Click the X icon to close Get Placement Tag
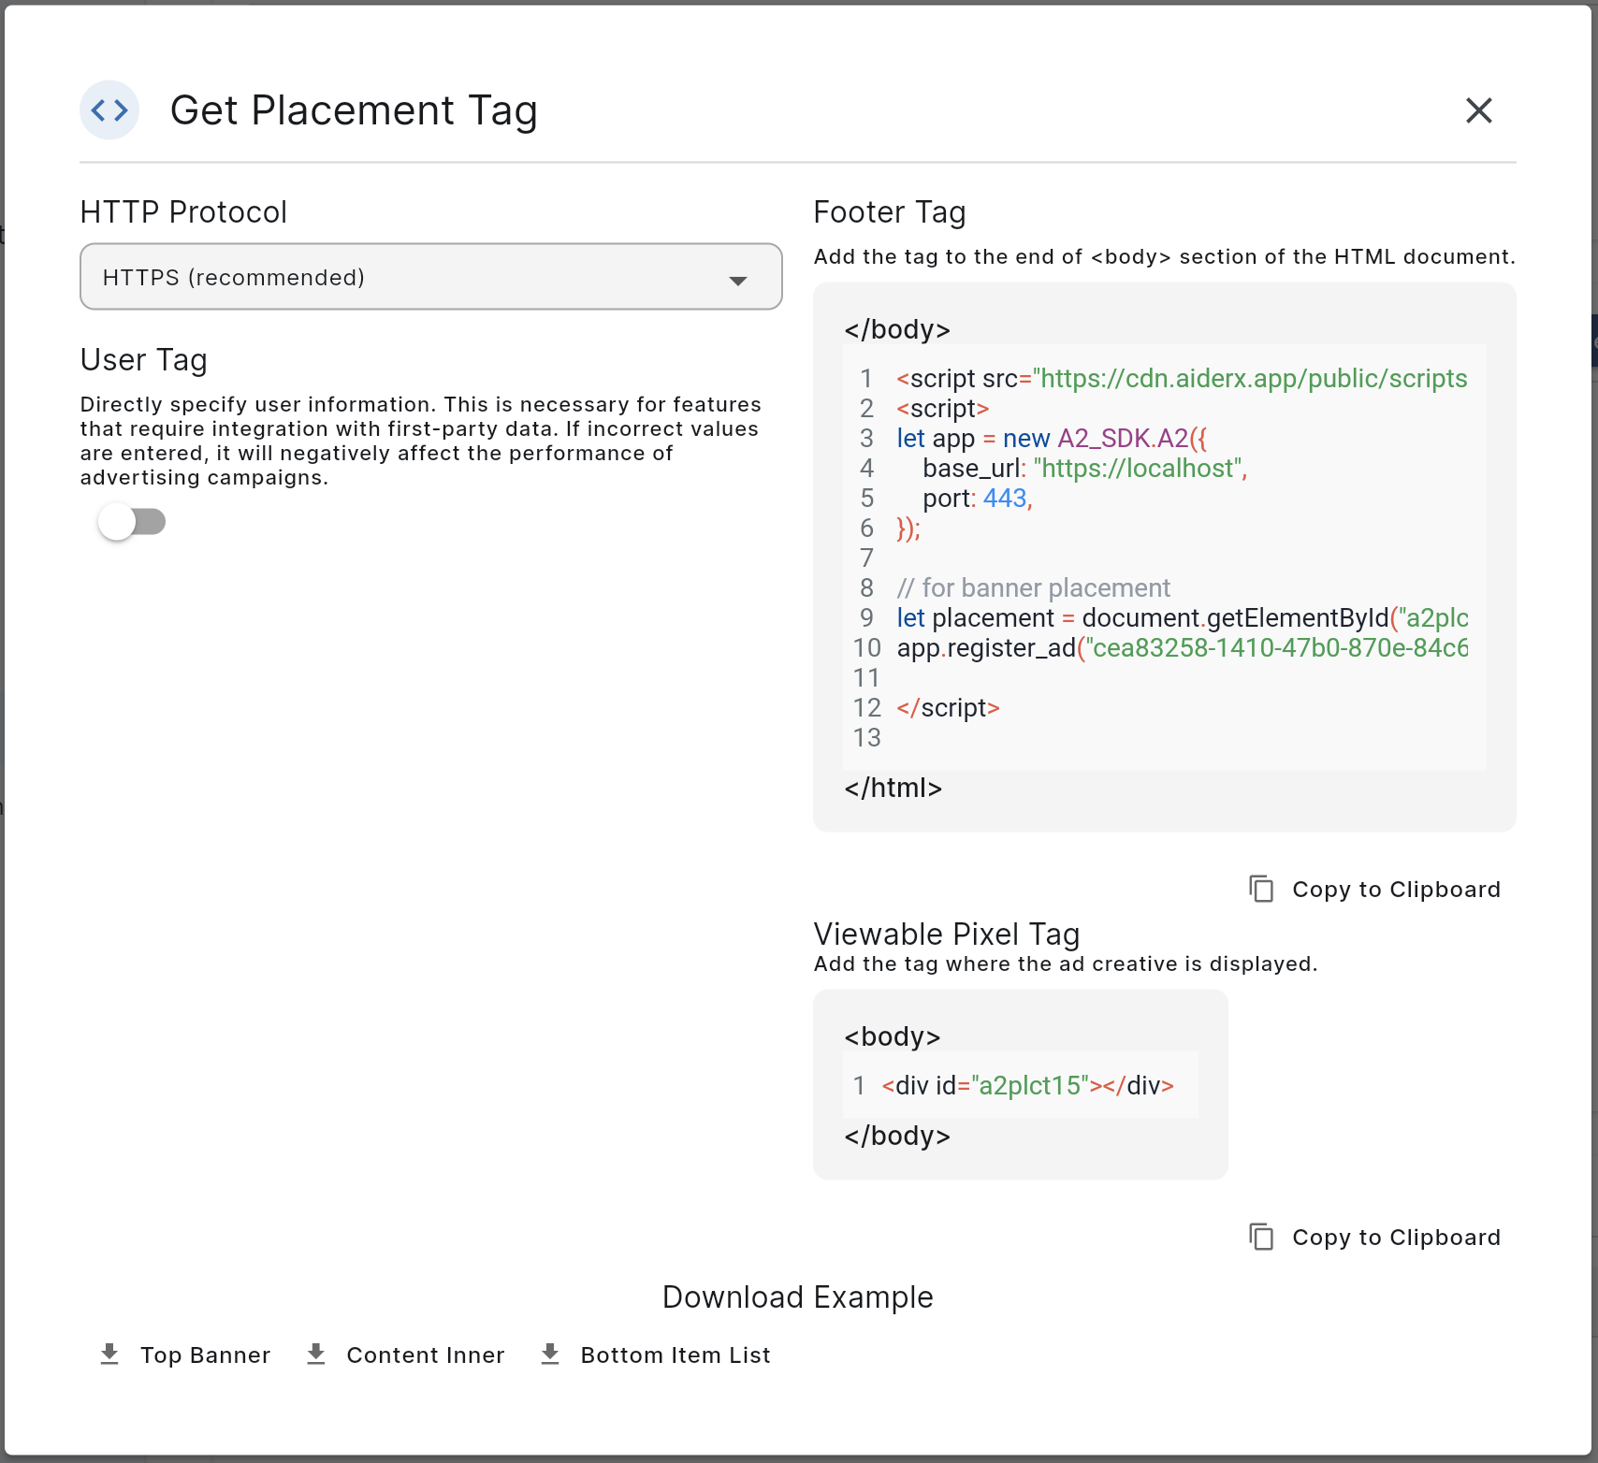Screen dimensions: 1598x1463 click(x=1478, y=110)
